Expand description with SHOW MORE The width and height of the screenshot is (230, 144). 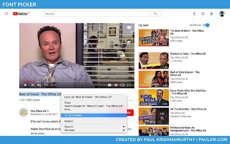[x=37, y=134]
